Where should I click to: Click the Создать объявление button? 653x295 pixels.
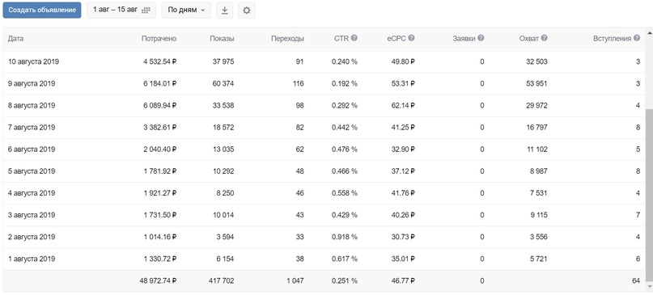click(x=41, y=10)
